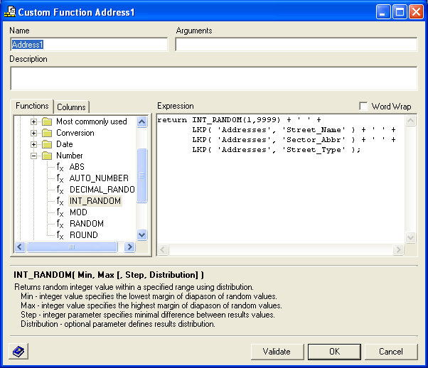Expand the Most commonly used folder
This screenshot has height=368, width=428.
coord(33,121)
